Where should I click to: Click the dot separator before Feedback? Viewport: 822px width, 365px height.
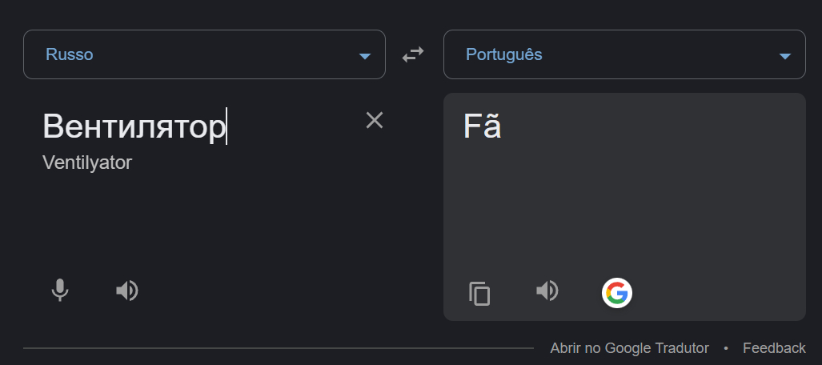[x=726, y=348]
